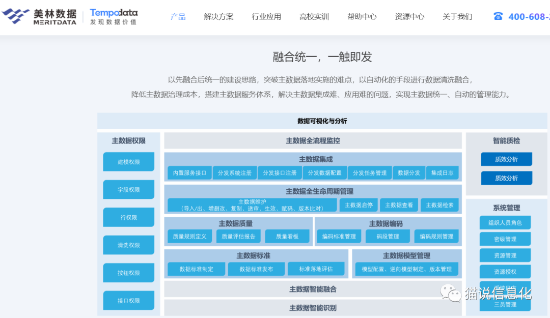Click the Tempodata 发现数据价值 logo
The height and width of the screenshot is (318, 550).
click(x=114, y=16)
